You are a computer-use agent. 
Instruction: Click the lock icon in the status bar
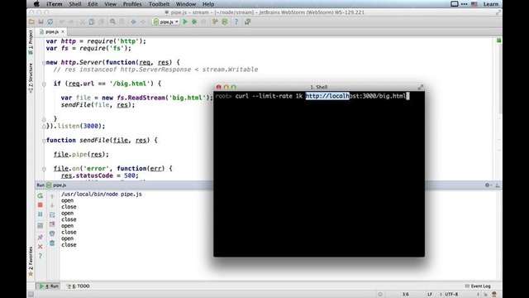click(x=485, y=295)
